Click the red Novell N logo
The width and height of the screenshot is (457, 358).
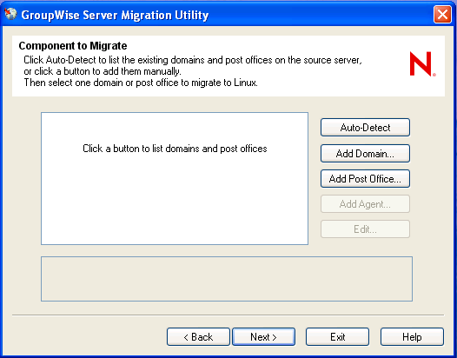click(422, 63)
